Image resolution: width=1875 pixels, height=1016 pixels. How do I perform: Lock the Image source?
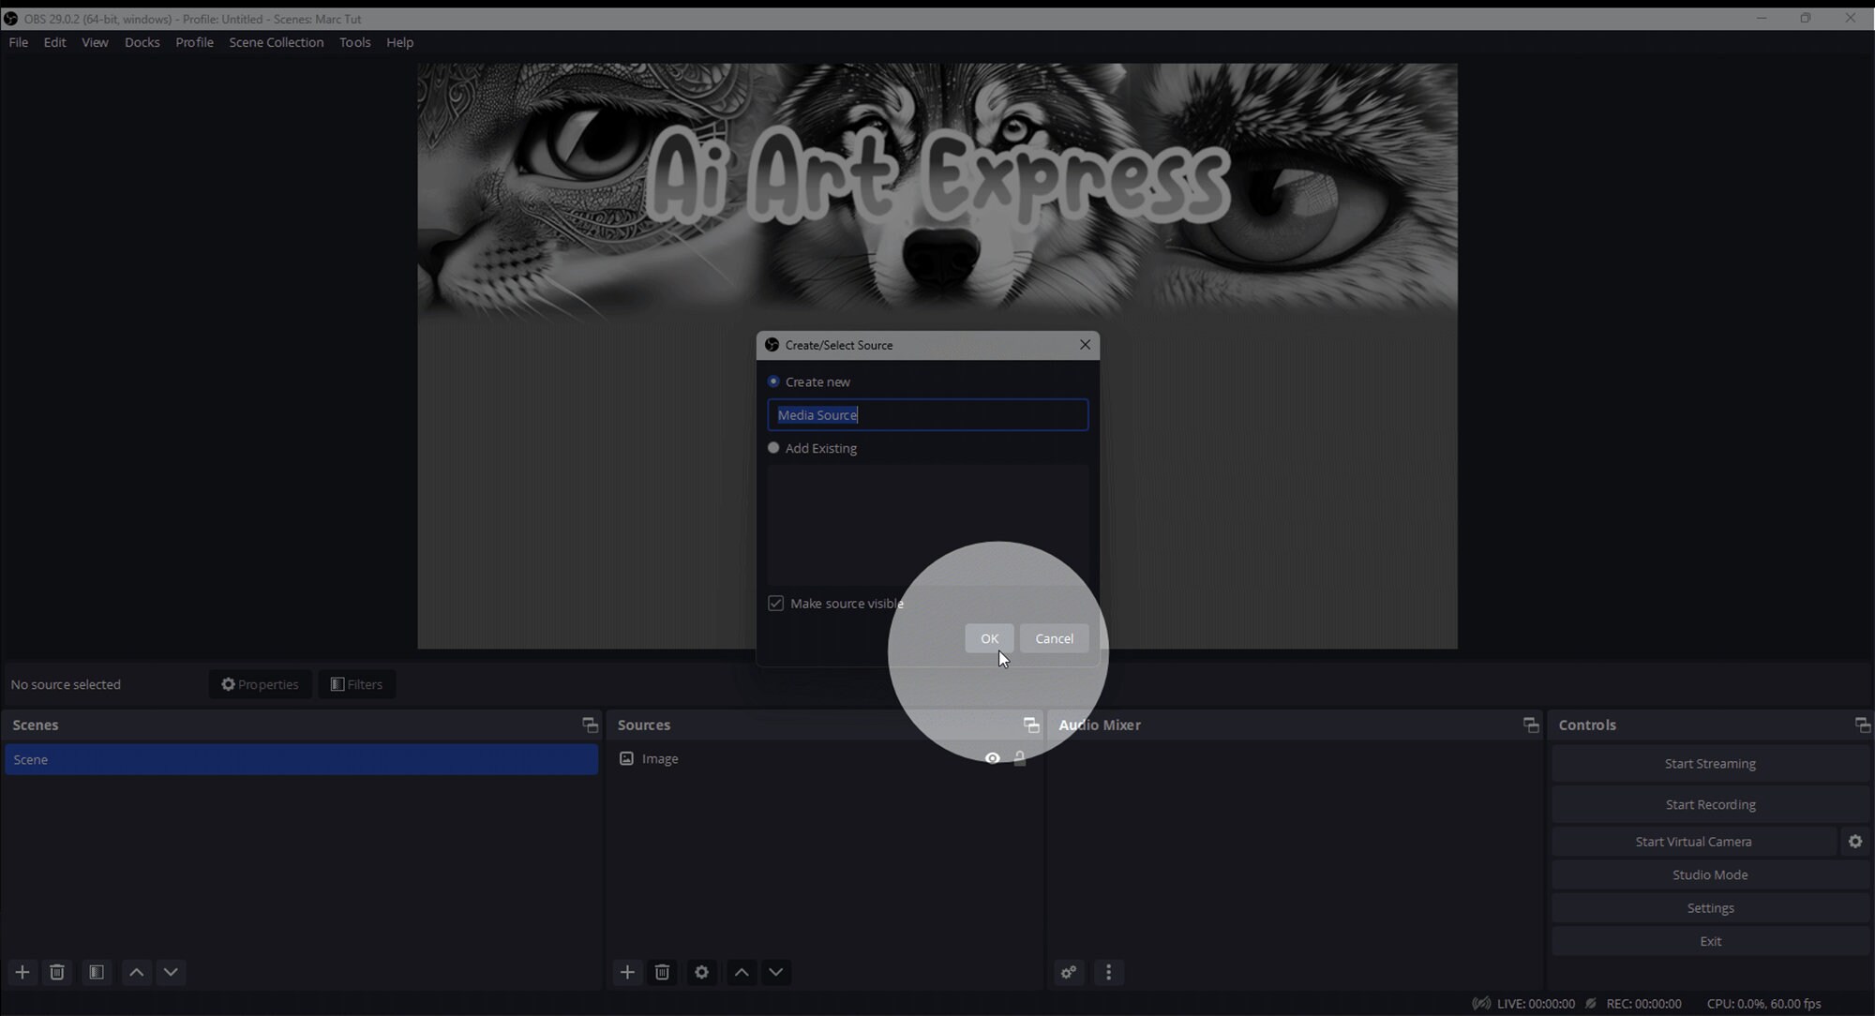coord(1019,758)
